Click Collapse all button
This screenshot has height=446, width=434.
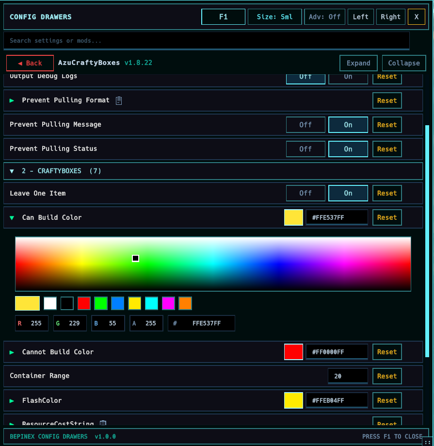pos(404,63)
